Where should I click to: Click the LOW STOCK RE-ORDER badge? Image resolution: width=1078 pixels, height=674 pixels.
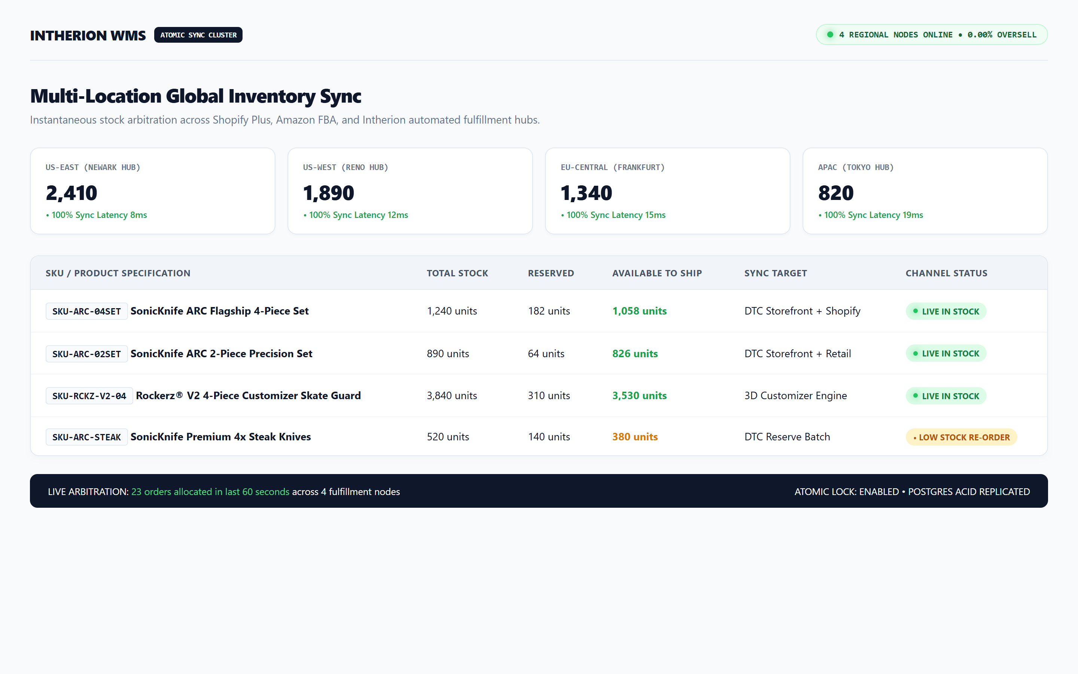tap(961, 437)
